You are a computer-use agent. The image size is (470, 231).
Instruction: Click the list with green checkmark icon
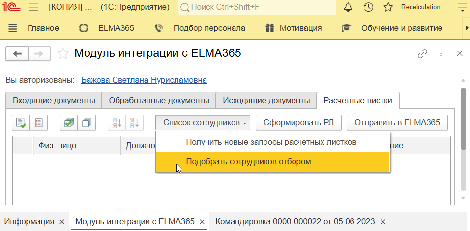click(x=21, y=123)
